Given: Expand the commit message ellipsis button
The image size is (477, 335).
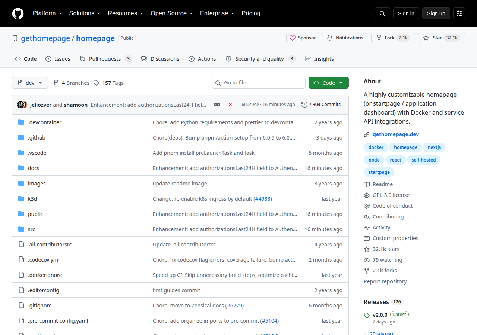Looking at the screenshot, I should click(217, 105).
